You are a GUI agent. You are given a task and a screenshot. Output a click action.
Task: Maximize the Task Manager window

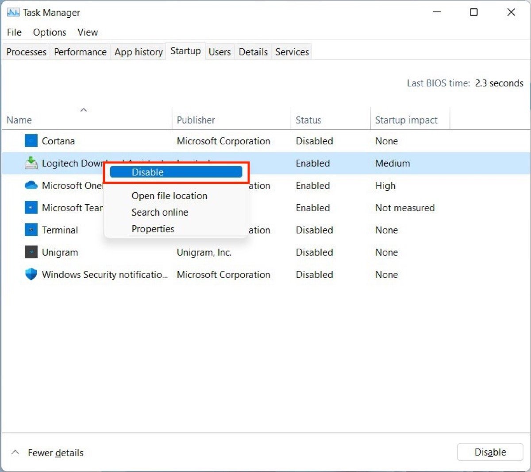click(473, 12)
